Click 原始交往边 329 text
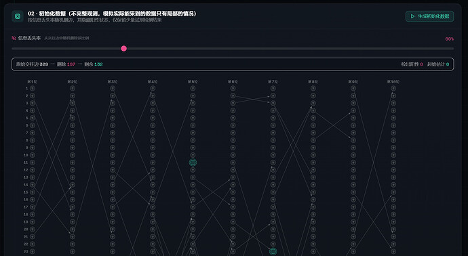 (x=32, y=64)
